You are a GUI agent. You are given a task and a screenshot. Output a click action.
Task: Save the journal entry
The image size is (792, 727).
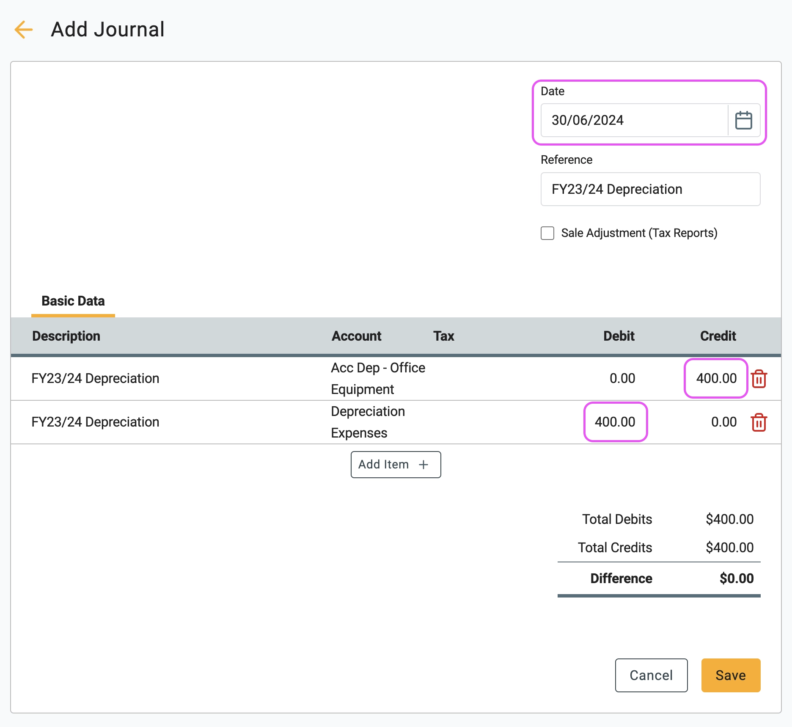[x=731, y=675]
